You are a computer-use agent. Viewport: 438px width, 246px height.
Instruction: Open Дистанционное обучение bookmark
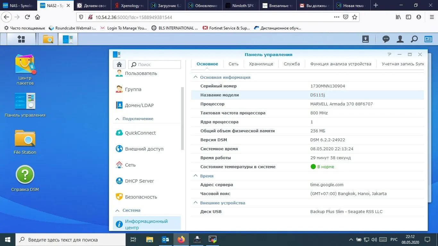coord(277,28)
